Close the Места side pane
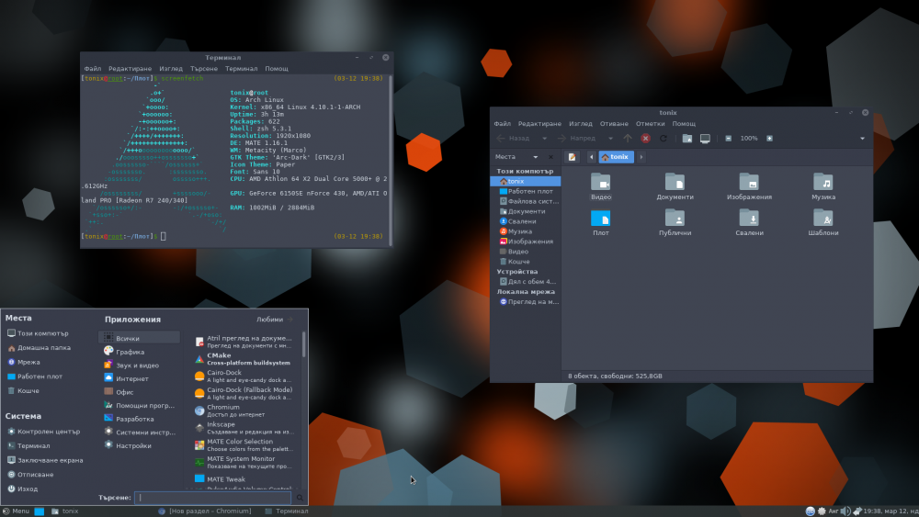 tap(550, 157)
